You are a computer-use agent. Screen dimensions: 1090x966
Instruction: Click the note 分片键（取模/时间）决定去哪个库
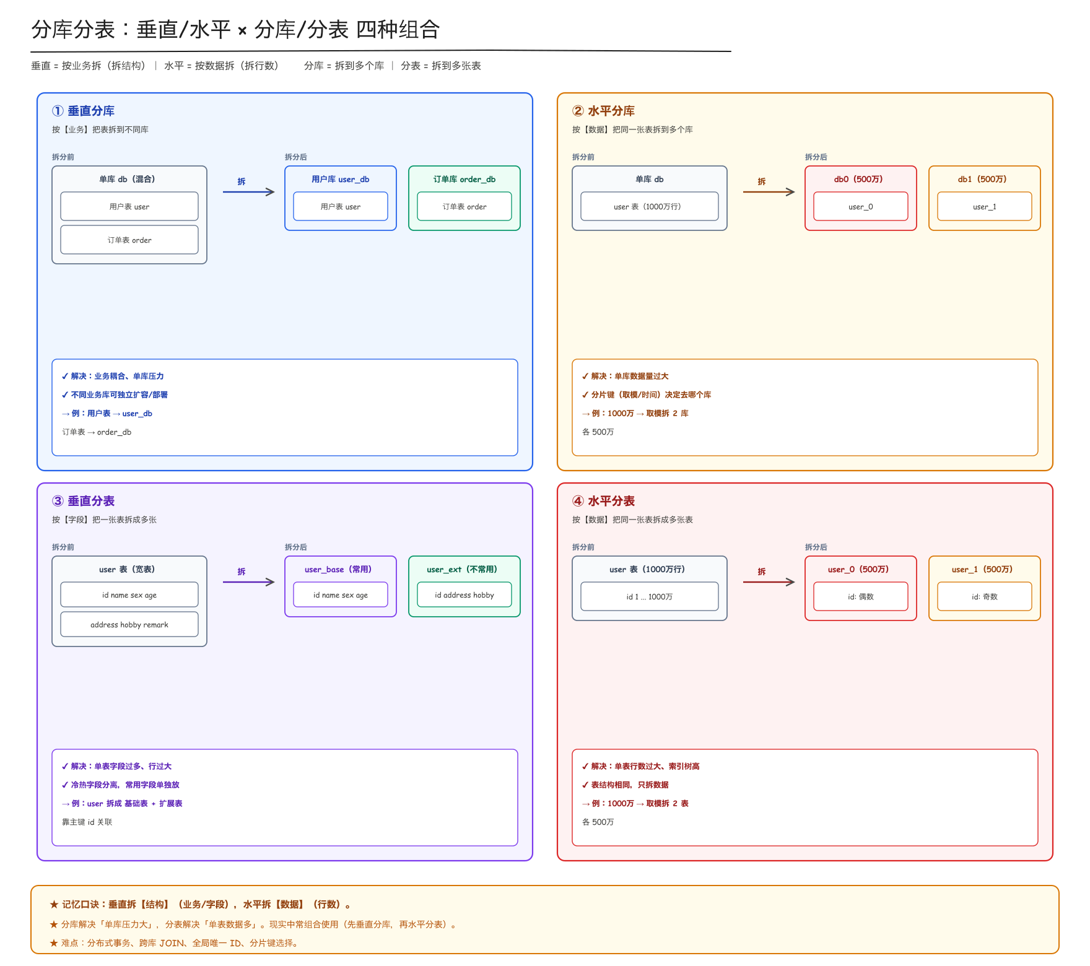(x=647, y=394)
